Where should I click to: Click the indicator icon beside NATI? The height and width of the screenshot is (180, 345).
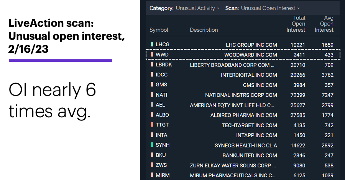coord(152,94)
